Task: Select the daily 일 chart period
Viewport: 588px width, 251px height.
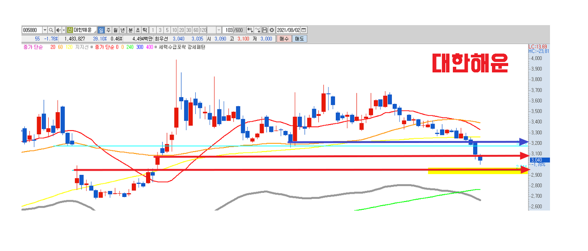Action: 101,30
